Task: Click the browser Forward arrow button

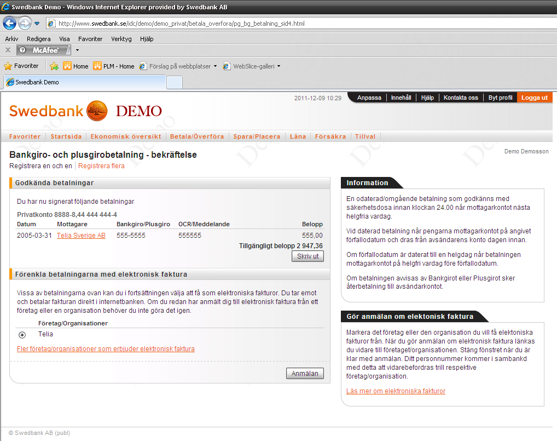Action: [25, 24]
